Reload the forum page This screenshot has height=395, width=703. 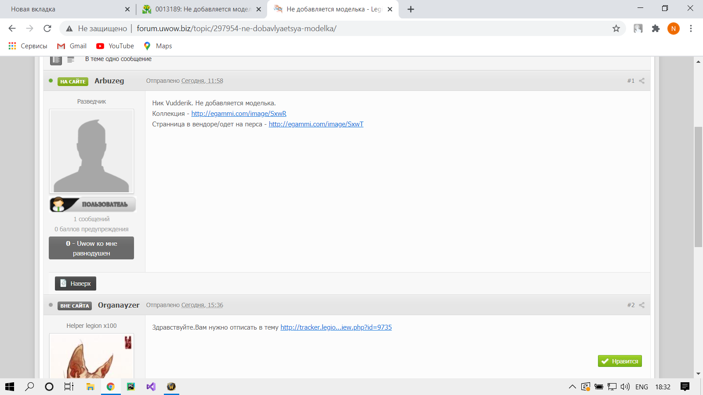click(x=47, y=29)
